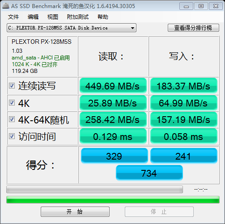The image size is (225, 224).
Task: Click the total score 734 box
Action: pos(149,173)
